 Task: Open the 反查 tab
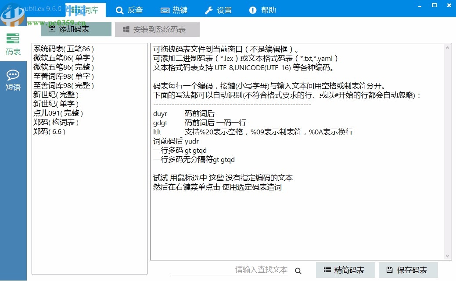pos(129,10)
